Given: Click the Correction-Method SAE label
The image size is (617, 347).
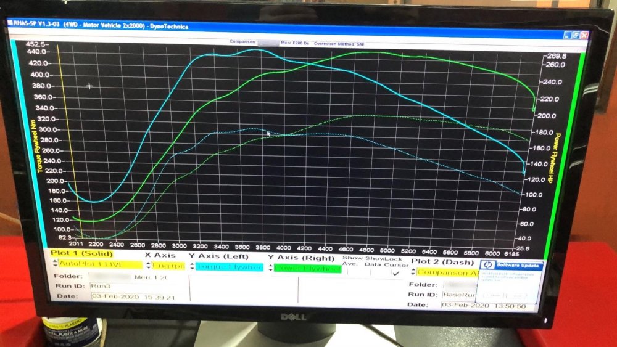Looking at the screenshot, I should click(339, 44).
